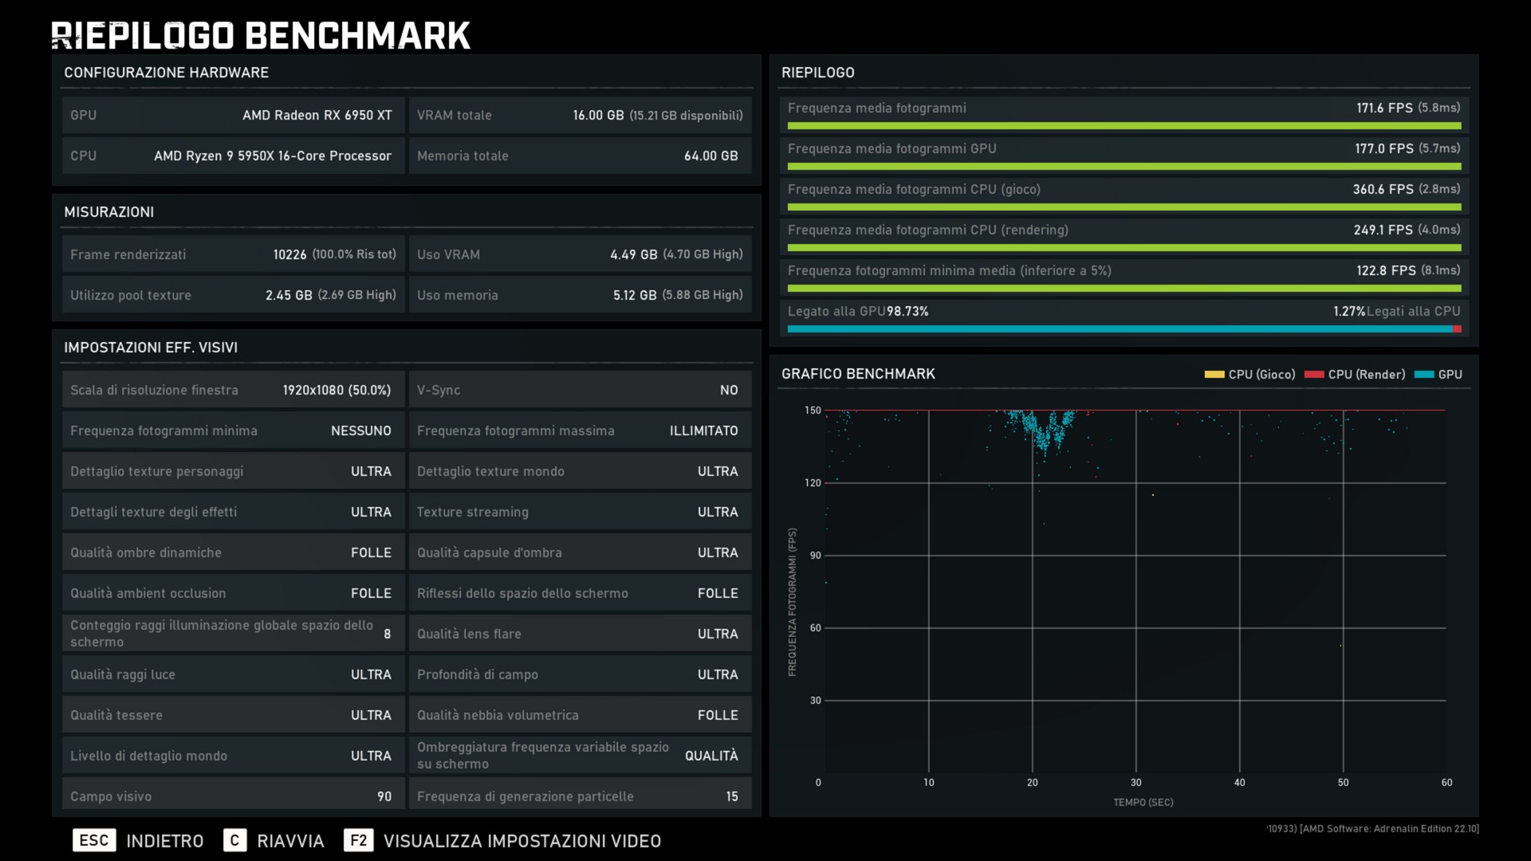
Task: Click the ESC key icon
Action: [x=94, y=840]
